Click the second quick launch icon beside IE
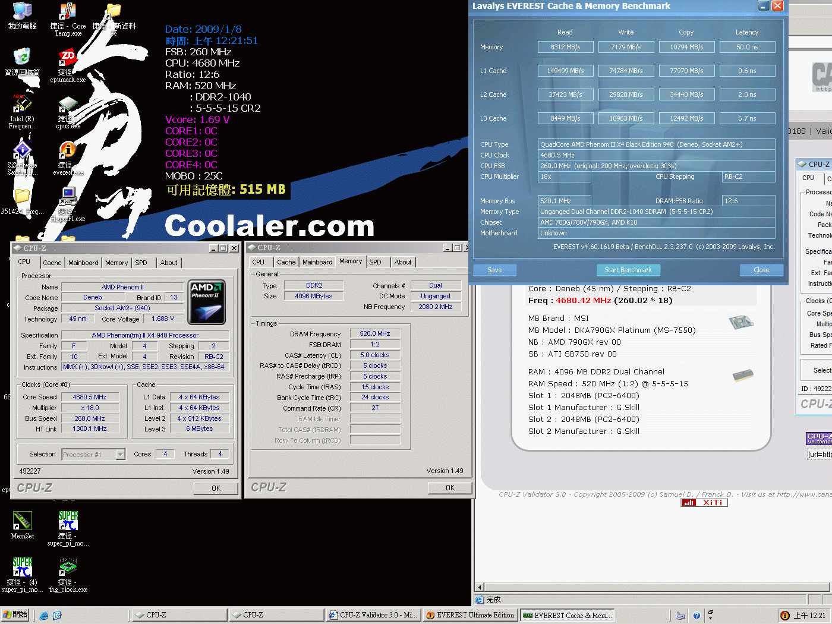The width and height of the screenshot is (832, 624). 57,616
